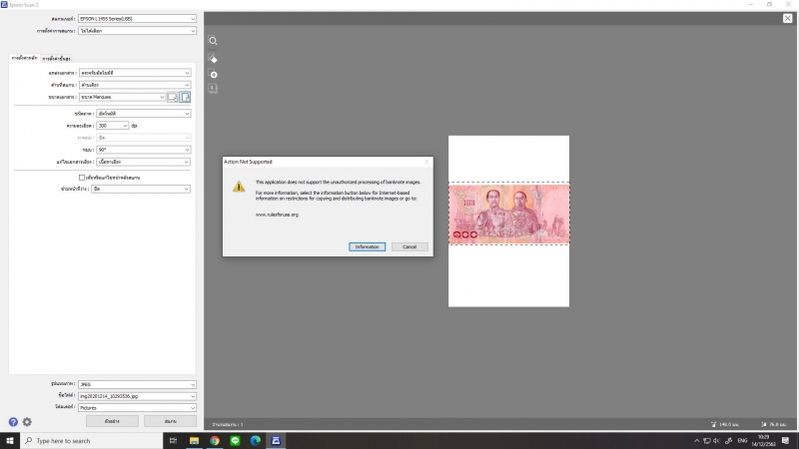Close the Action Not Supported dialog
This screenshot has width=799, height=449.
tap(427, 162)
